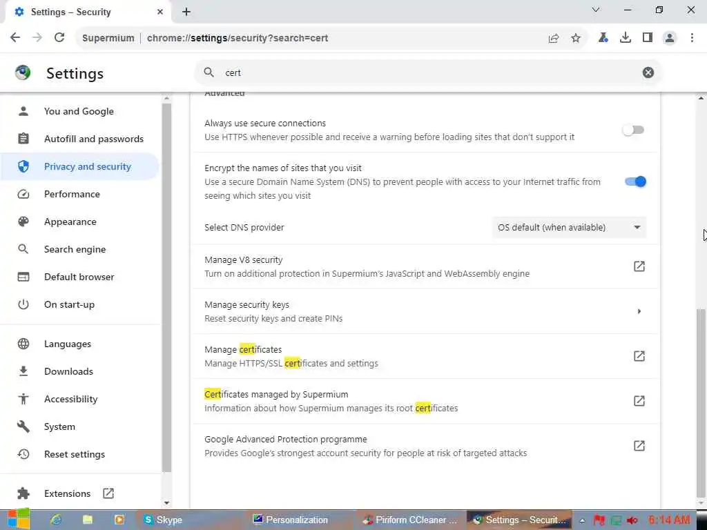Clear the settings search box

(x=648, y=72)
